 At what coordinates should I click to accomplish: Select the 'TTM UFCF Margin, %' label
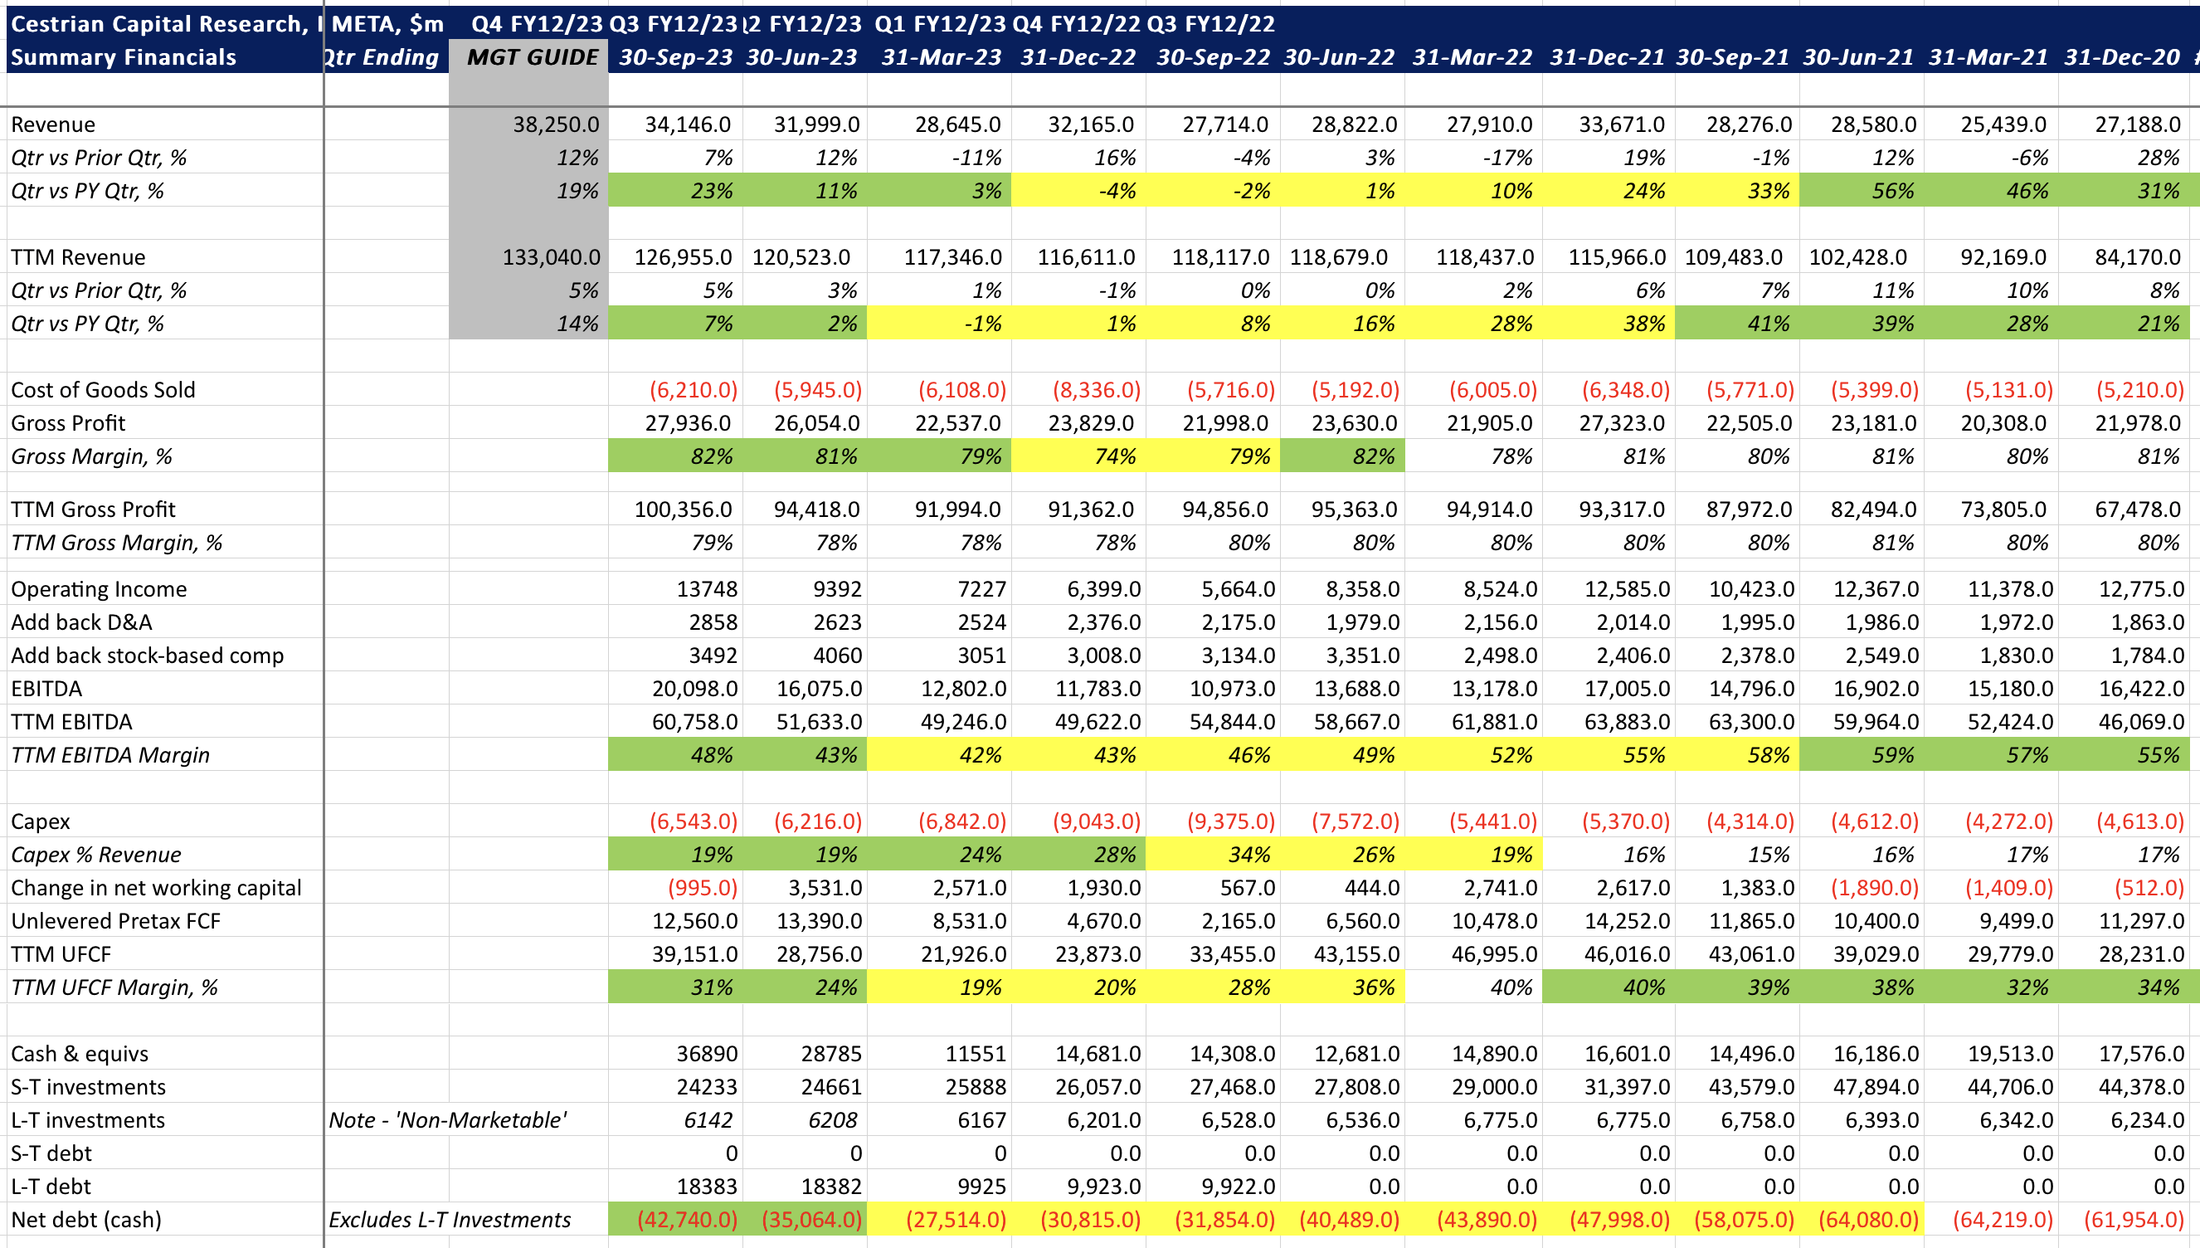pos(114,987)
